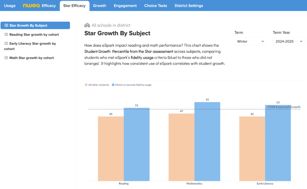Click list icon beside Star Growth By Subject
The height and width of the screenshot is (189, 307).
6,25
